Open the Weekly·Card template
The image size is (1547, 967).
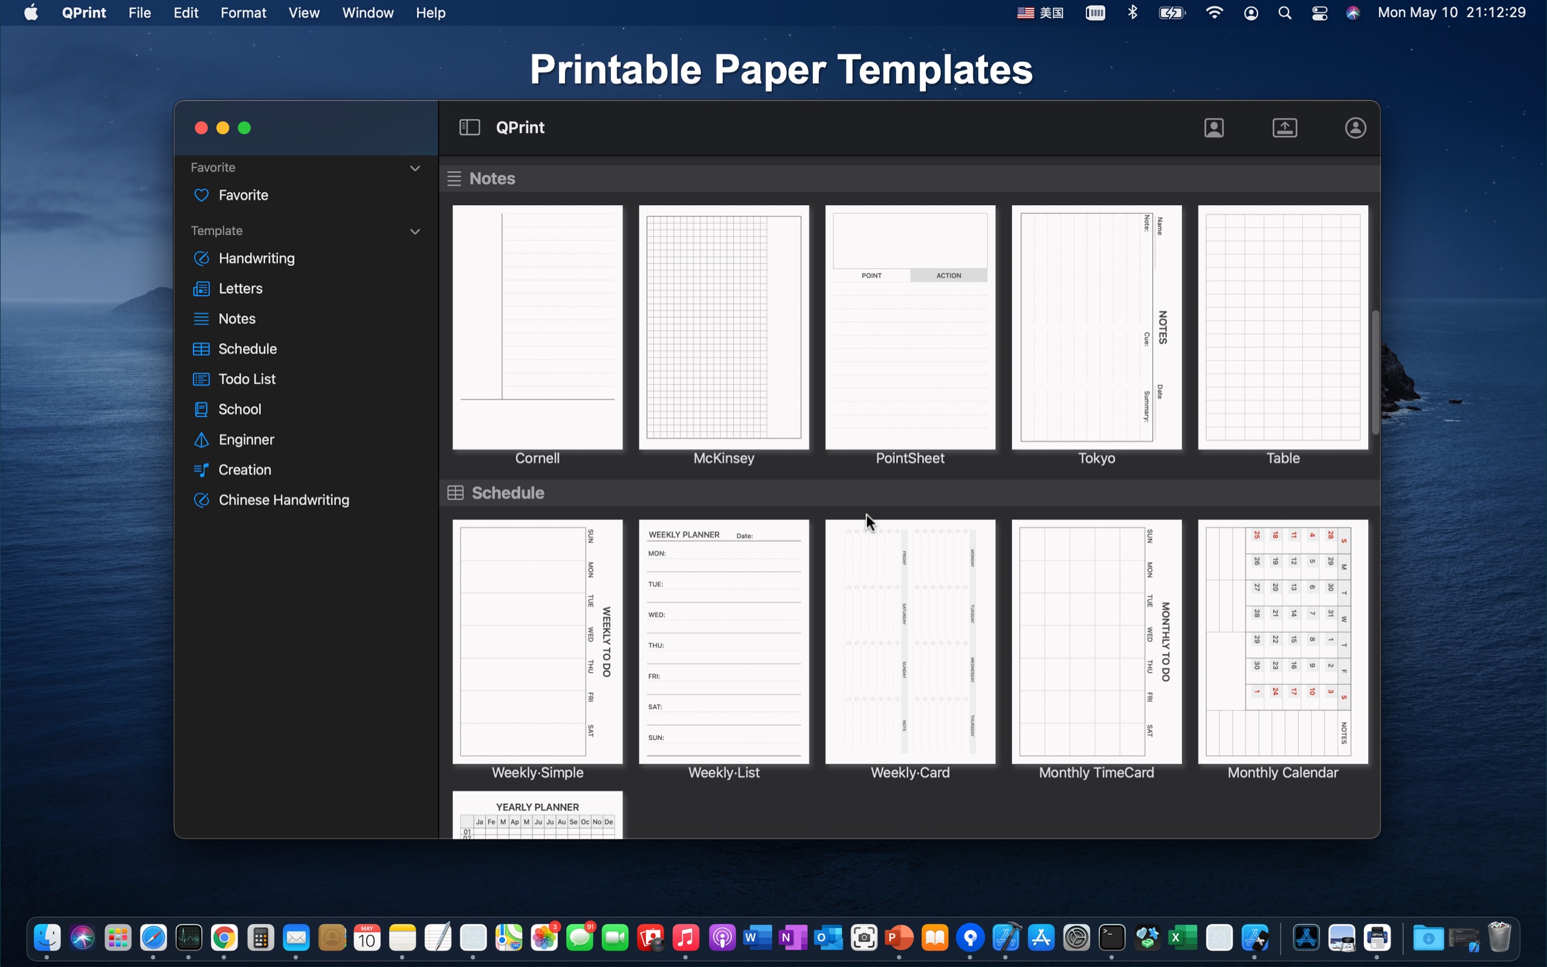tap(910, 641)
